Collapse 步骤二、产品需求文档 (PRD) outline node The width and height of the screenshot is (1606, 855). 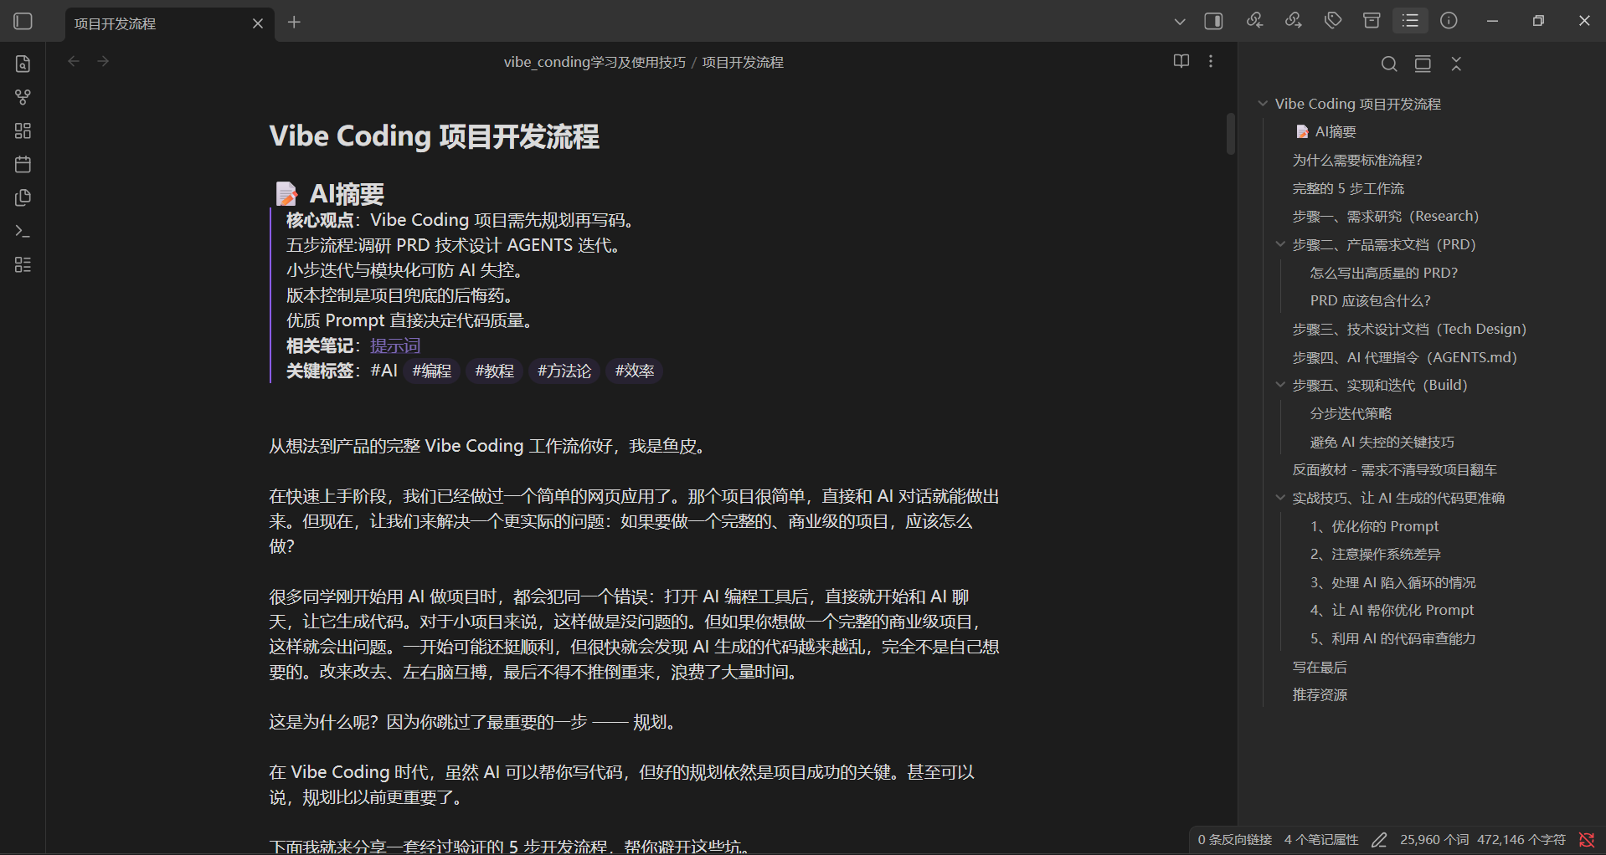tap(1280, 244)
